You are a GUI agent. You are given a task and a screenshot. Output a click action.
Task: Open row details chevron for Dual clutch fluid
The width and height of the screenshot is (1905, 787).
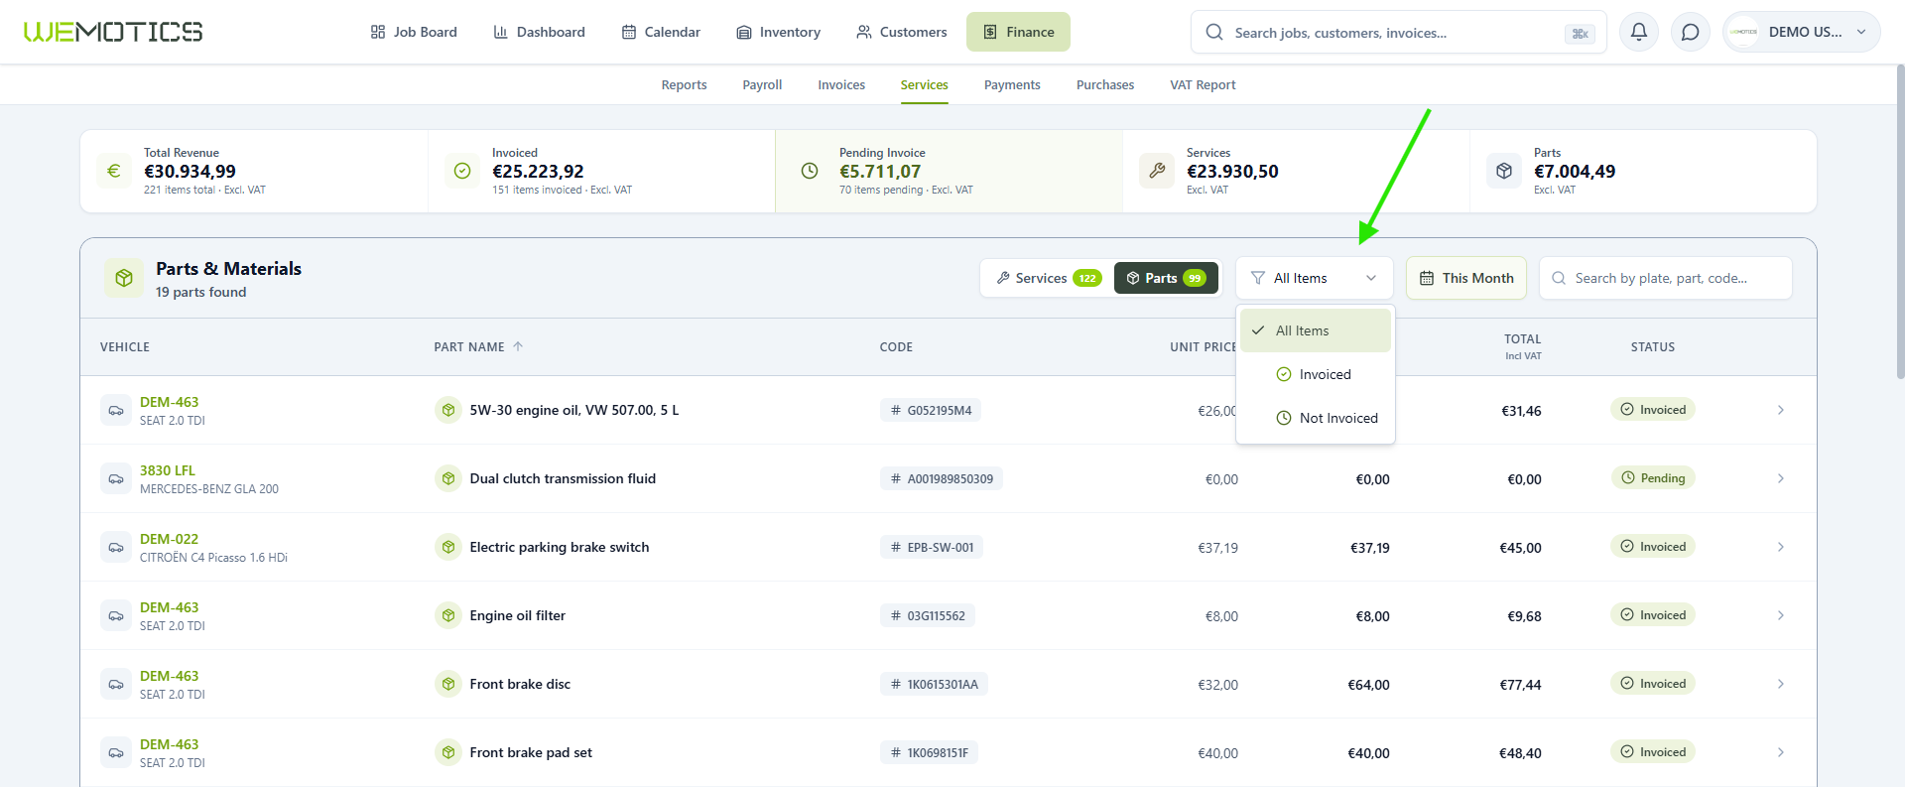click(1781, 478)
